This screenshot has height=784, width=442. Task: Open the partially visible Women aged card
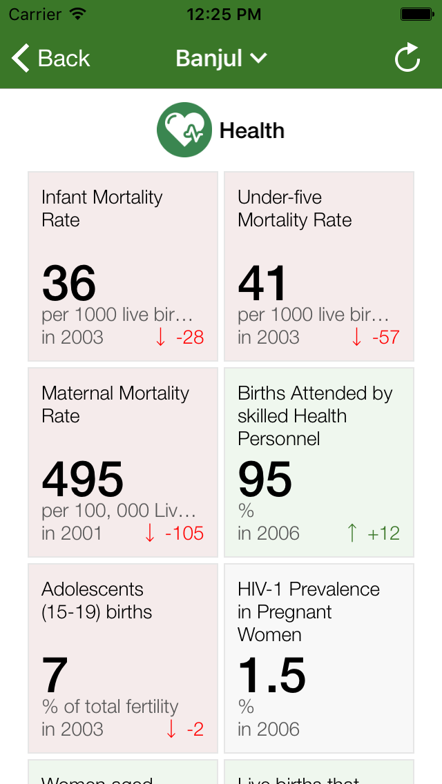(x=123, y=773)
